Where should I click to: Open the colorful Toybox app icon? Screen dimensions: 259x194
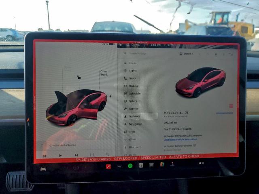click(x=162, y=164)
